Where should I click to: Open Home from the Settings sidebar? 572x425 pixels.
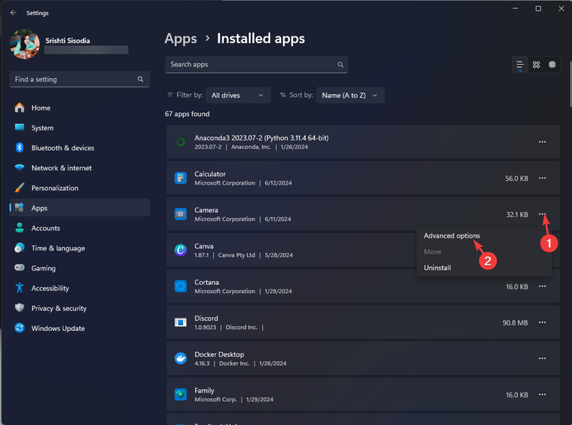tap(39, 107)
